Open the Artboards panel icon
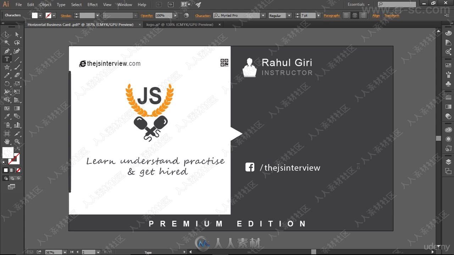Viewport: 454px width, 255px height. click(448, 171)
